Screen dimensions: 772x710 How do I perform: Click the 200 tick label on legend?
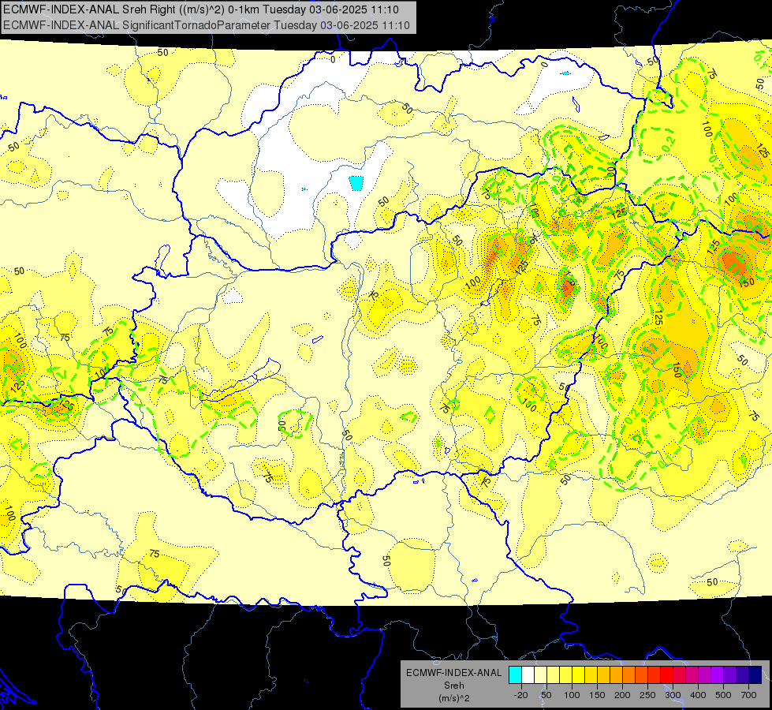[622, 695]
